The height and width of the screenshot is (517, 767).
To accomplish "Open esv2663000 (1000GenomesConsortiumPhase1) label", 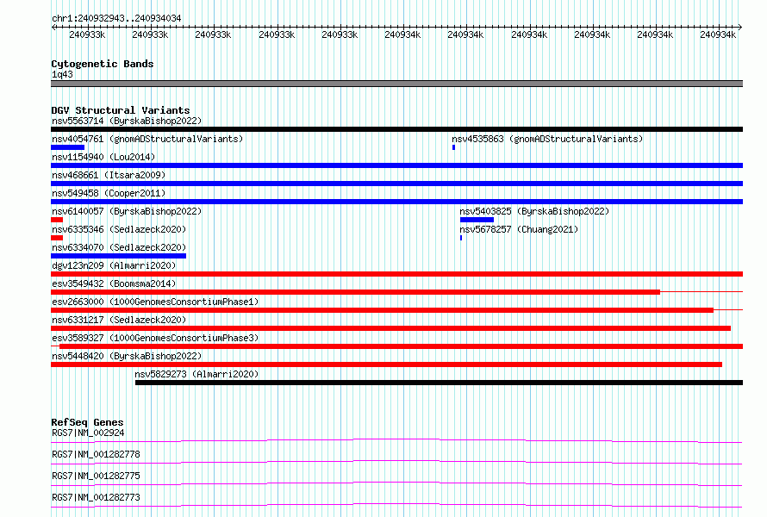I will [x=155, y=302].
